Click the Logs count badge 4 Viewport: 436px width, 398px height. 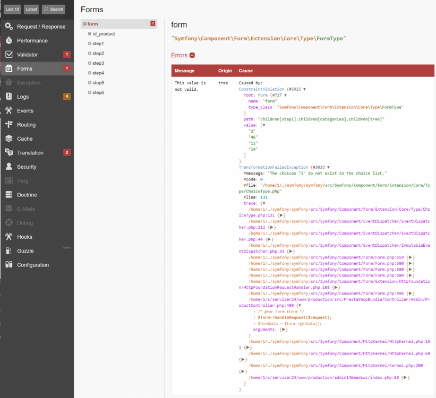(x=67, y=96)
